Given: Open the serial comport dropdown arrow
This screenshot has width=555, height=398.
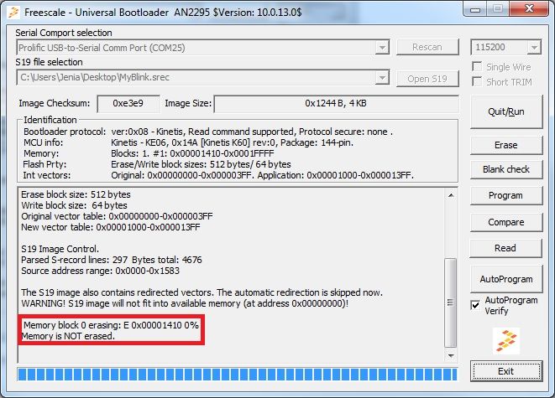Looking at the screenshot, I should [382, 47].
